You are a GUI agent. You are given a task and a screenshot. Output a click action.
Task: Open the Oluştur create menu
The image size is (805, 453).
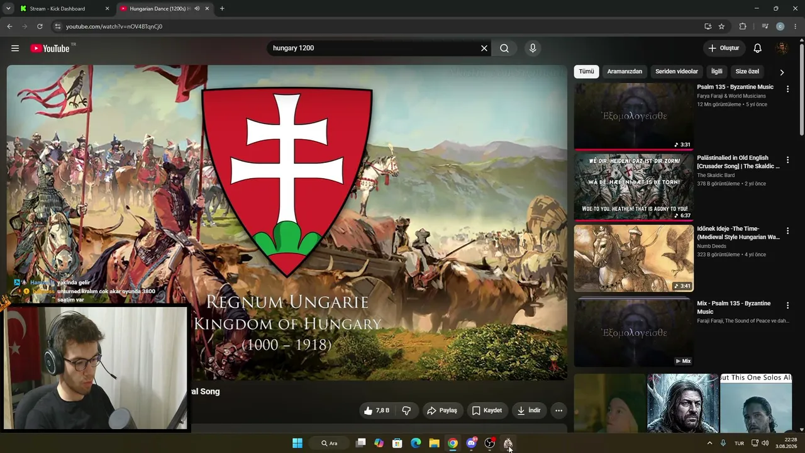[724, 48]
